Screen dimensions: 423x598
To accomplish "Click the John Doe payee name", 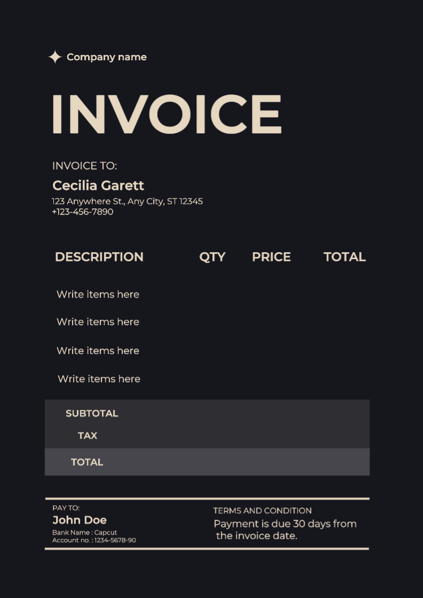I will tap(79, 520).
